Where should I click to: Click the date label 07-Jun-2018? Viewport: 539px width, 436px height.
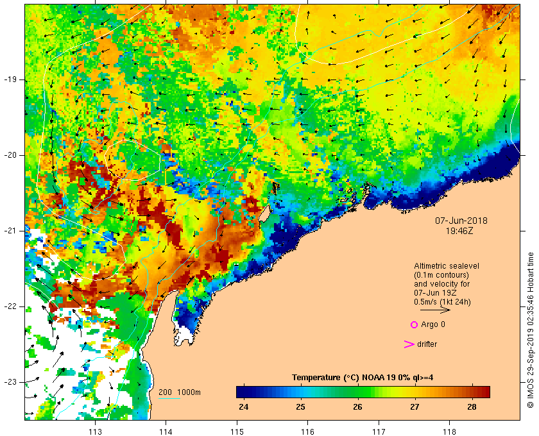(x=461, y=221)
